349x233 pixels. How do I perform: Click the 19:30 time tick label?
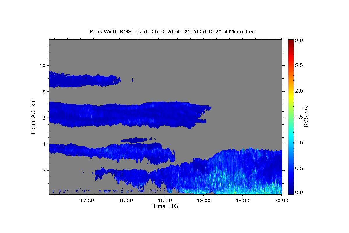pyautogui.click(x=243, y=200)
